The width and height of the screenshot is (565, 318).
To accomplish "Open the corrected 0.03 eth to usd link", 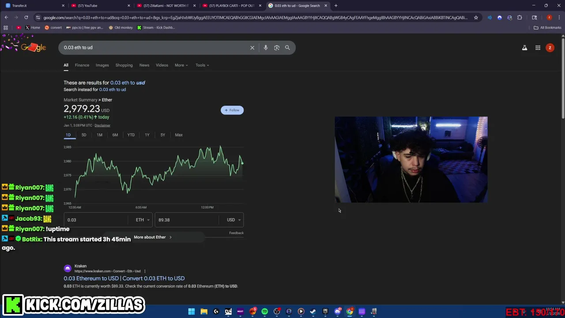I will (128, 83).
